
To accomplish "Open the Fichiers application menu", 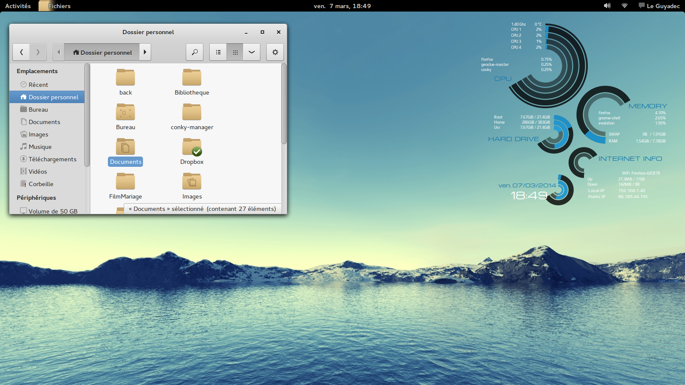I will (59, 6).
